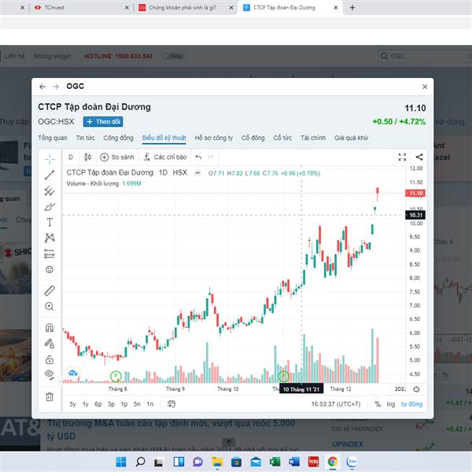This screenshot has height=472, width=472.
Task: Redo the chart action
Action: tap(211, 157)
